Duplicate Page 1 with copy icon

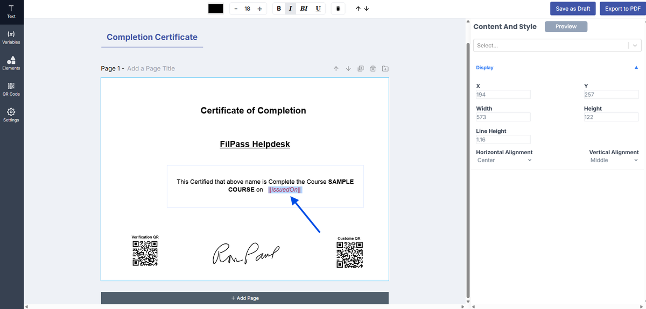(361, 69)
